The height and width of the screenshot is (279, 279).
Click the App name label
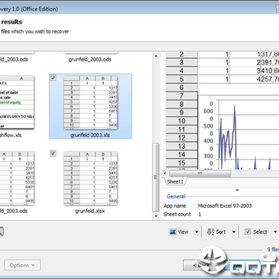coord(174,206)
